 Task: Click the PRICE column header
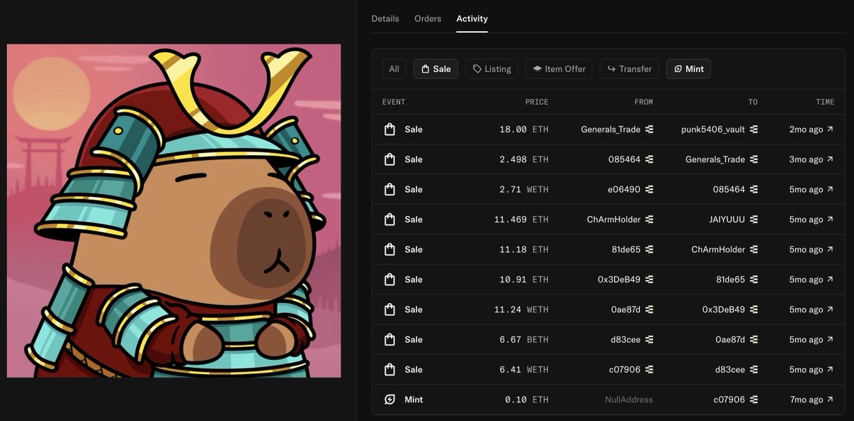click(x=537, y=102)
